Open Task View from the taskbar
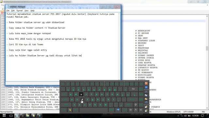 (11, 116)
